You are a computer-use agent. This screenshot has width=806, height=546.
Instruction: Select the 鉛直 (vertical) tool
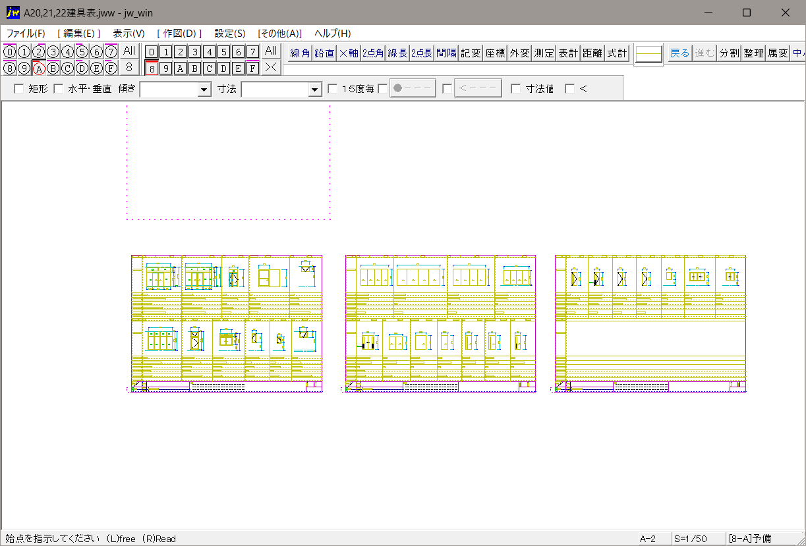[x=324, y=53]
